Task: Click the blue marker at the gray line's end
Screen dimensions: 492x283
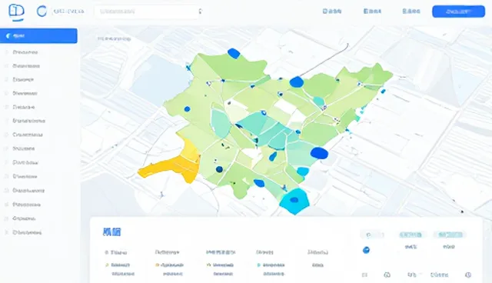Action: pyautogui.click(x=297, y=82)
